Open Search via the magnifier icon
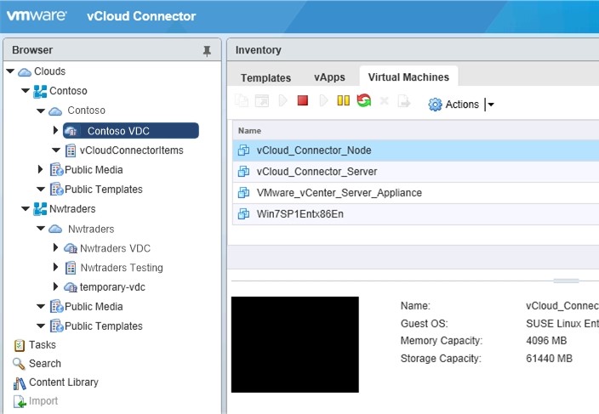Viewport: 599px width, 414px height. point(19,364)
